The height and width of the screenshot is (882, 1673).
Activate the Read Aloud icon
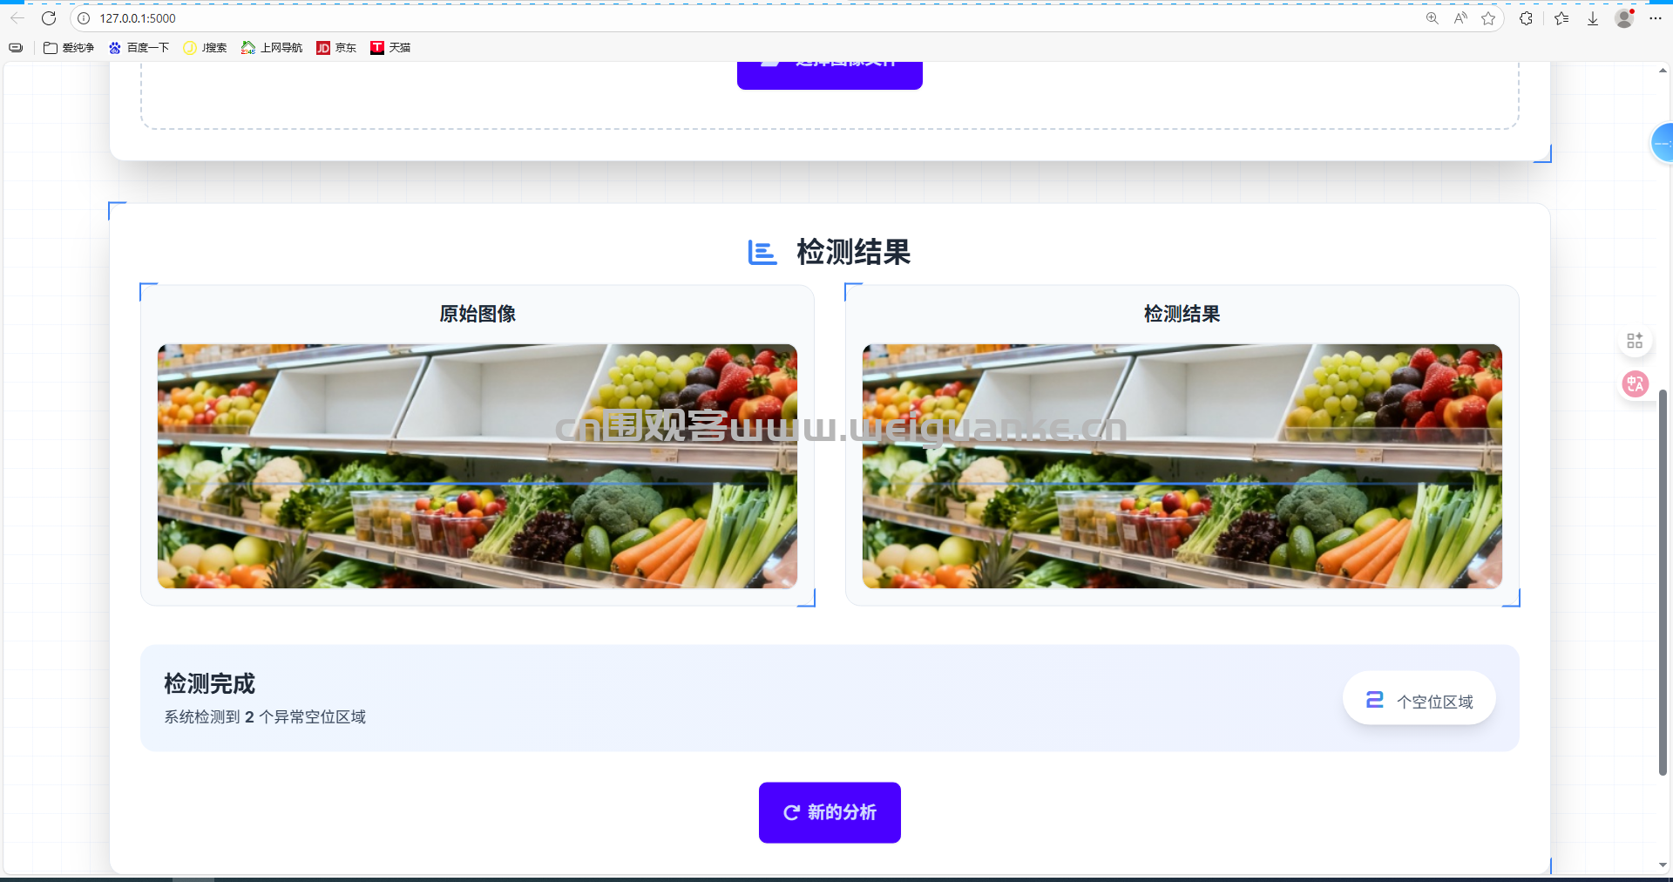(x=1460, y=18)
